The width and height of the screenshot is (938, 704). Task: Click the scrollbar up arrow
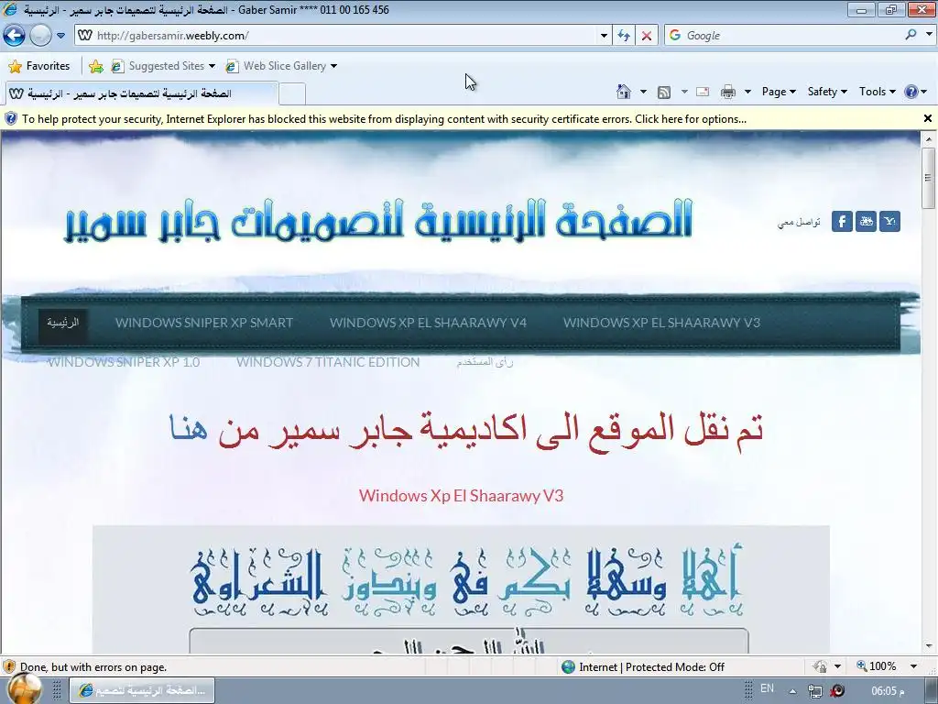coord(929,139)
